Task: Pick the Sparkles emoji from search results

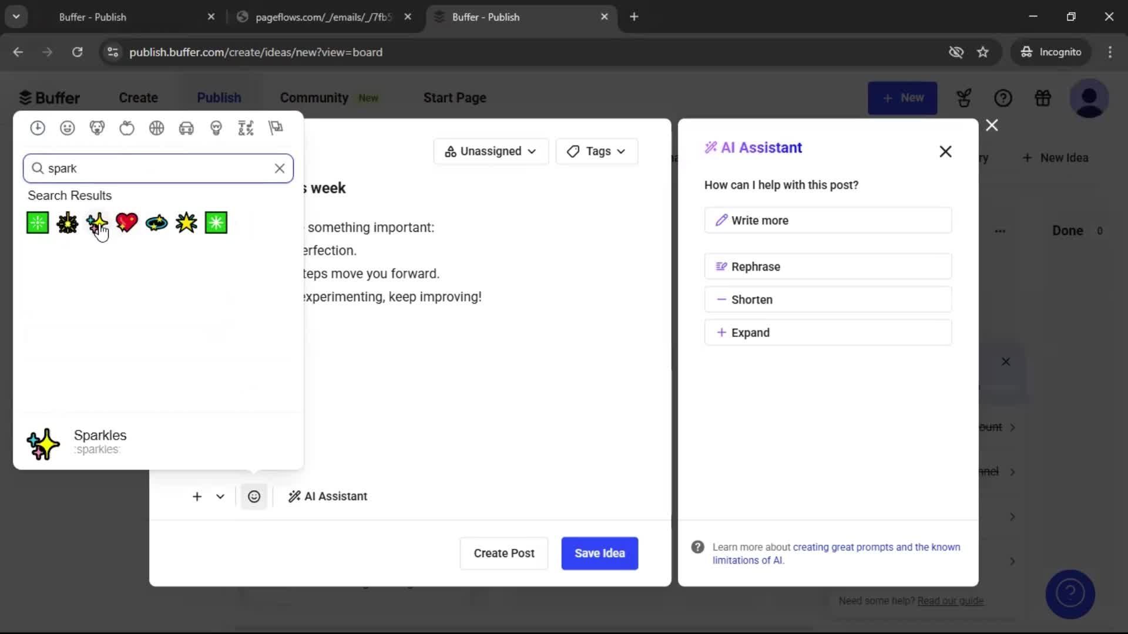Action: click(98, 223)
